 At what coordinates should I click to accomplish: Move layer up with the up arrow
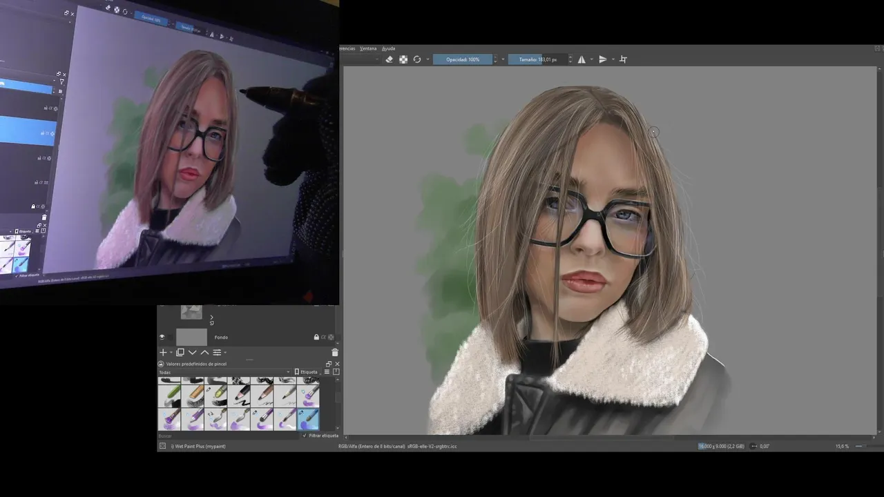(204, 353)
